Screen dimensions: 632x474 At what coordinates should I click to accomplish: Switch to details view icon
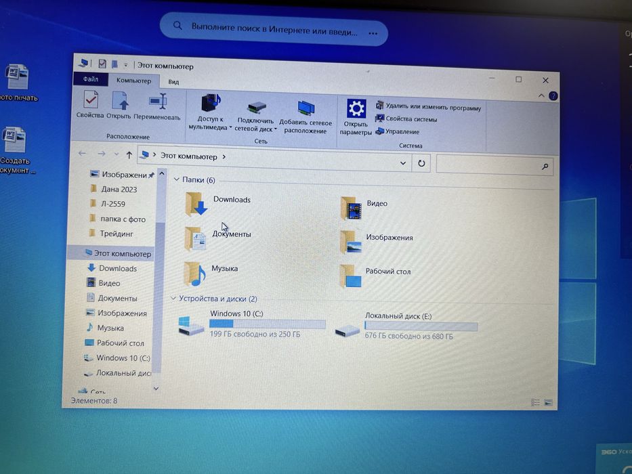click(x=535, y=402)
